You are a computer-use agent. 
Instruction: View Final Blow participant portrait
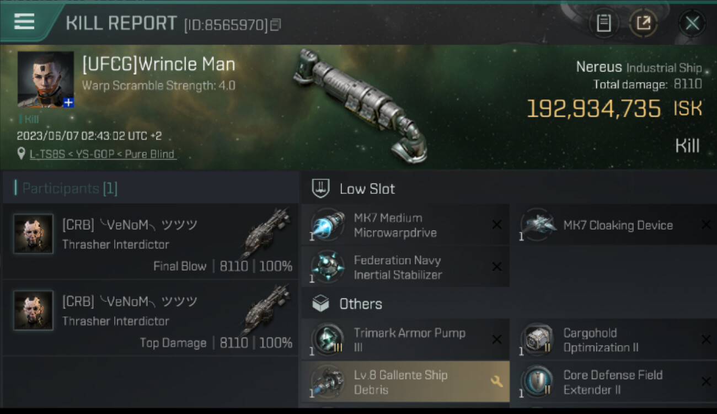[x=34, y=234]
